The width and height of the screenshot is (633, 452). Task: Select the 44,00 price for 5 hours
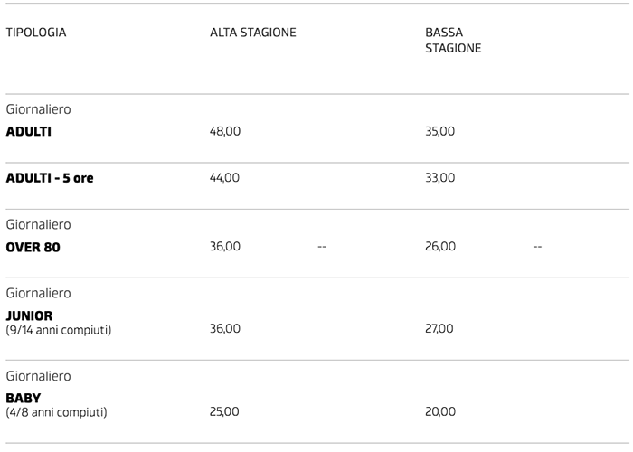[x=225, y=177]
